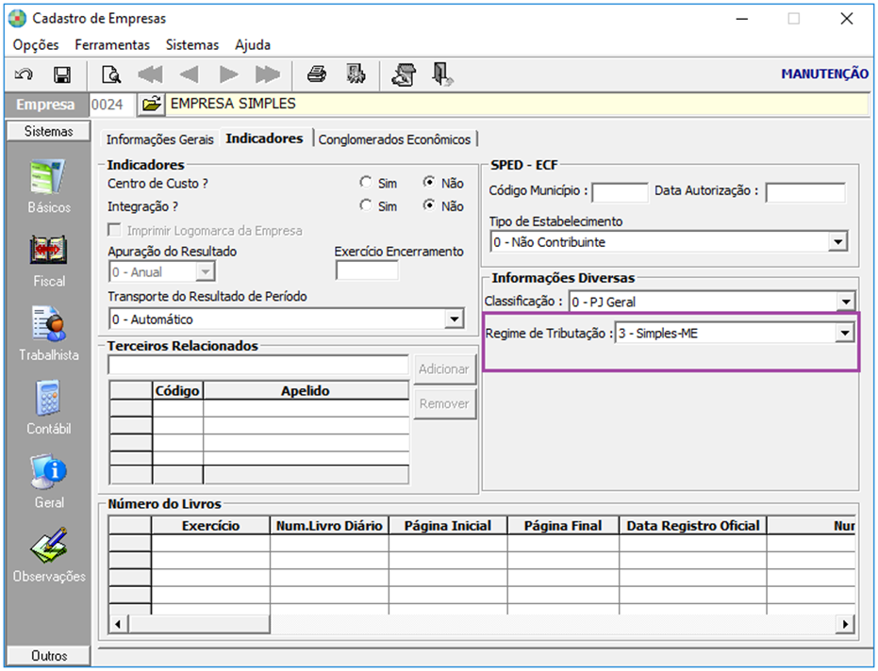Click the Exercício column header
This screenshot has height=671, width=878.
pos(210,526)
